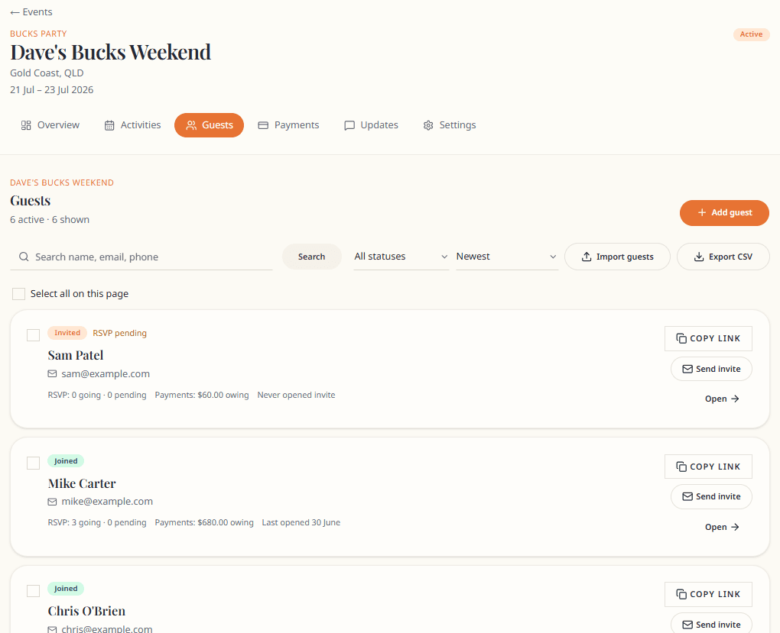Click the Sam Patel name heading
This screenshot has height=633, width=780.
point(76,355)
